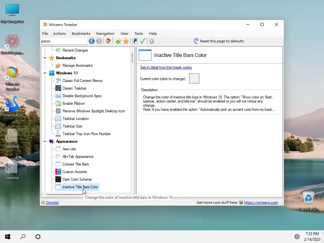324x243 pixels.
Task: Click the taskbar search magnifier icon
Action: [x=23, y=237]
